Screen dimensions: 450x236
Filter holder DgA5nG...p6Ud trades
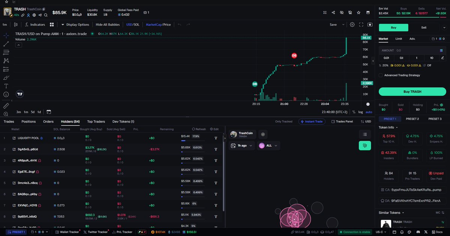(216, 149)
